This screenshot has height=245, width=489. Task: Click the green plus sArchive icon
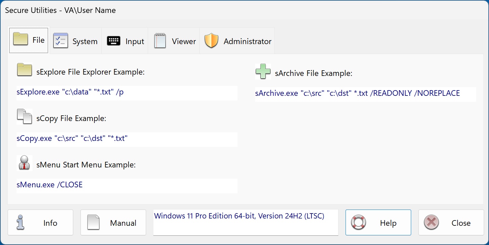pos(263,71)
